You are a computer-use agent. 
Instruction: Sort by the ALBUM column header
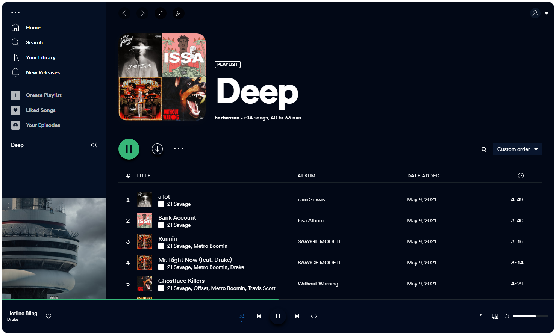click(x=306, y=175)
